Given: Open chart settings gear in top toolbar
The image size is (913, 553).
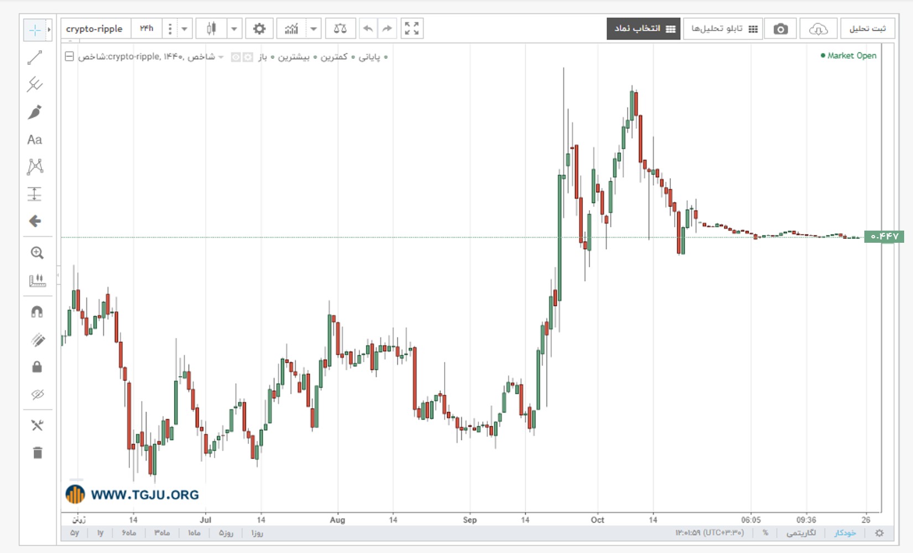Looking at the screenshot, I should (259, 29).
